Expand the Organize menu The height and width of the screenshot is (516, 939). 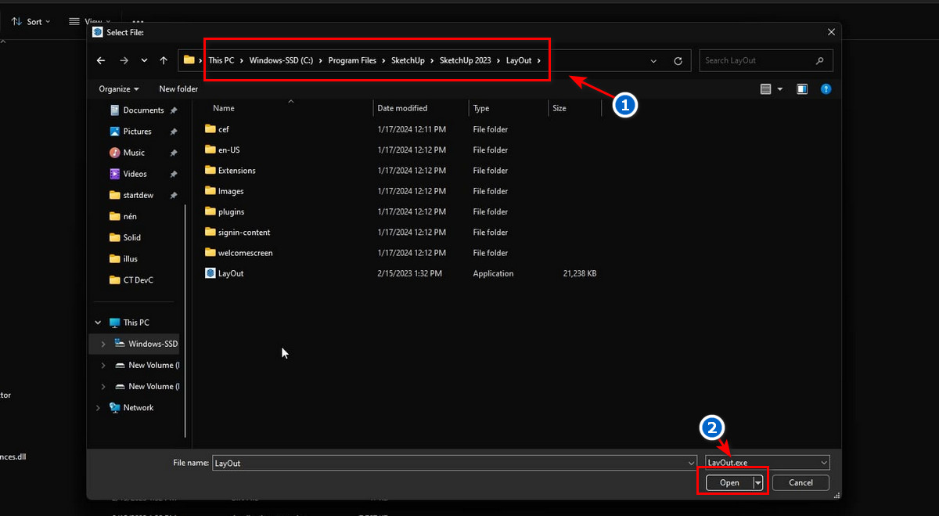119,89
